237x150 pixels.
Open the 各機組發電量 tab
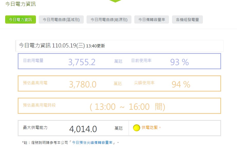[187, 19]
